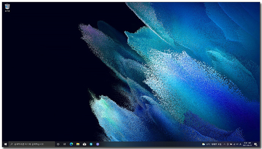Check battery status in the system tray
The width and height of the screenshot is (262, 149).
pos(231,144)
